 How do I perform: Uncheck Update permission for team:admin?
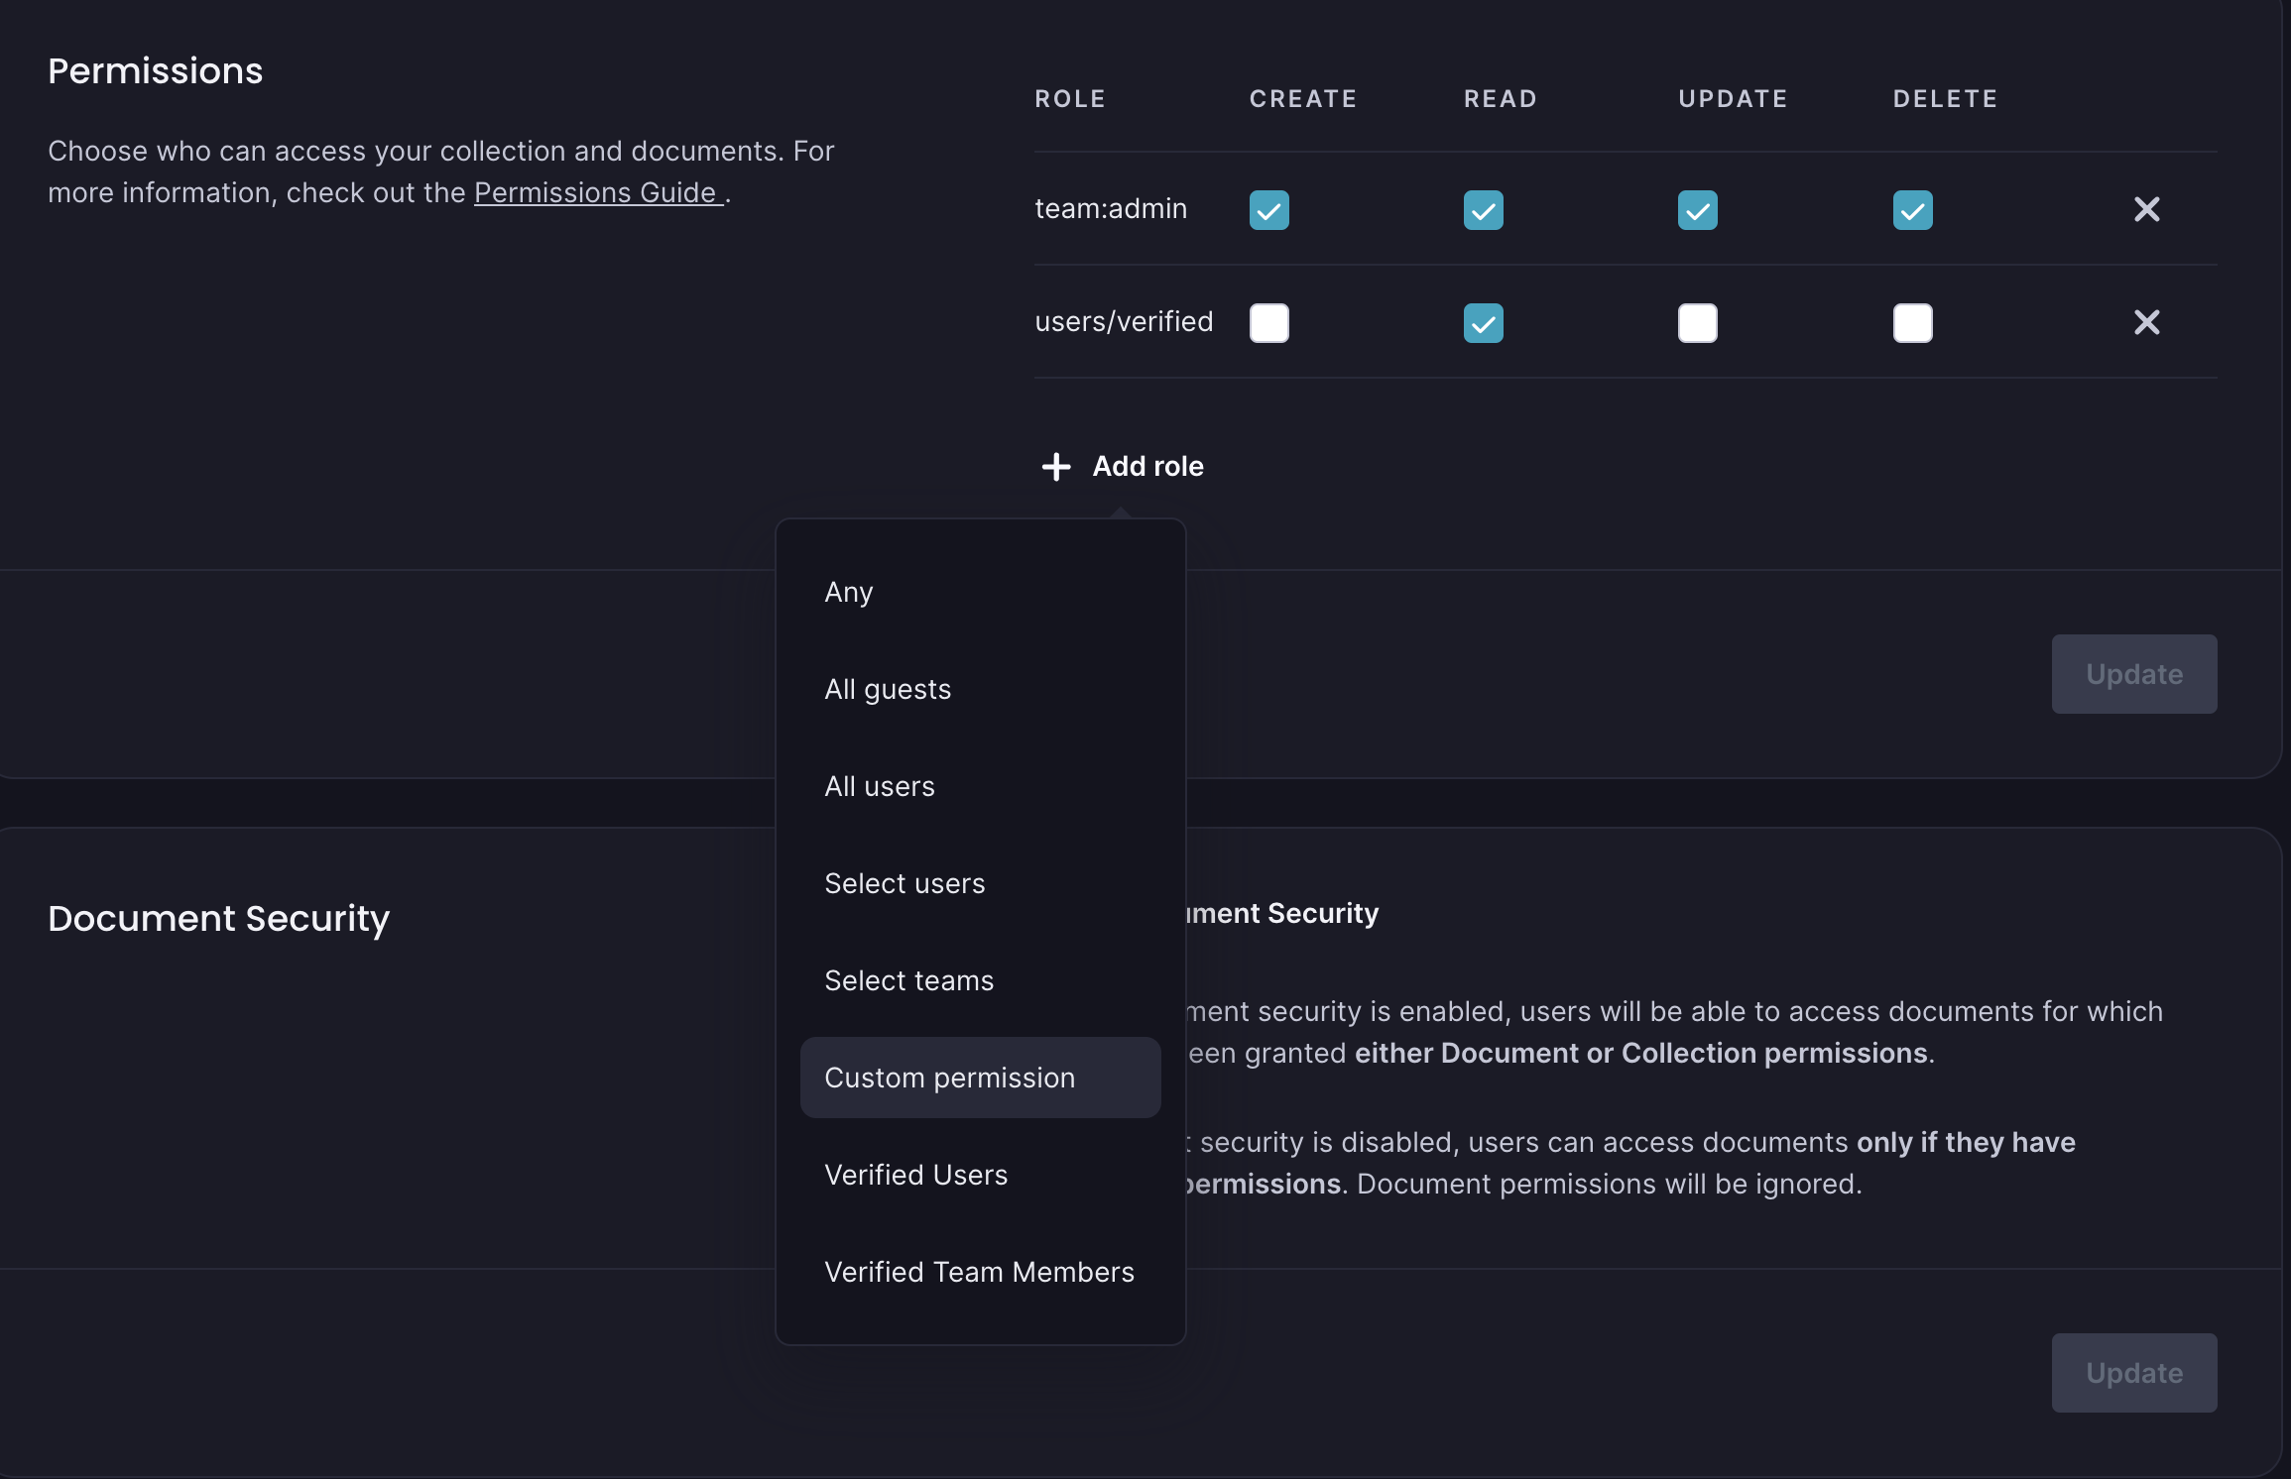1697,209
